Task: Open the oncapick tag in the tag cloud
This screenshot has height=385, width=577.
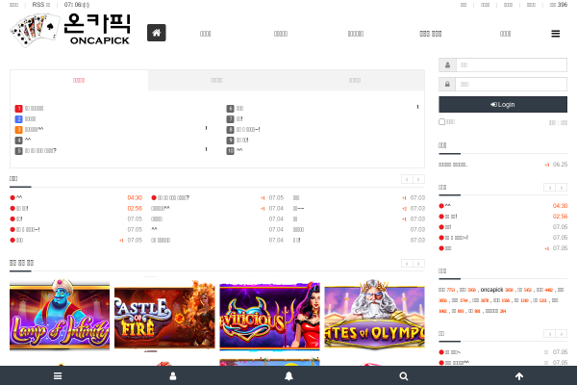Action: 491,290
